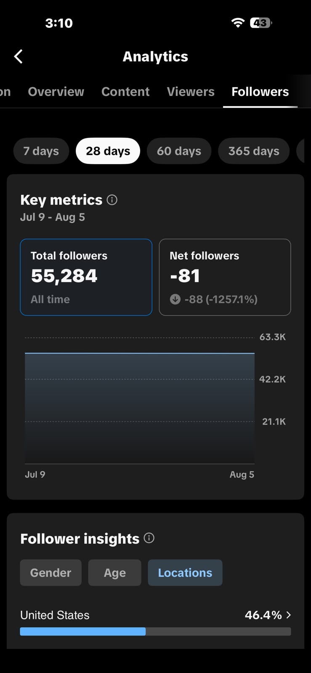Select the Followers tab
Image resolution: width=311 pixels, height=673 pixels.
(260, 92)
